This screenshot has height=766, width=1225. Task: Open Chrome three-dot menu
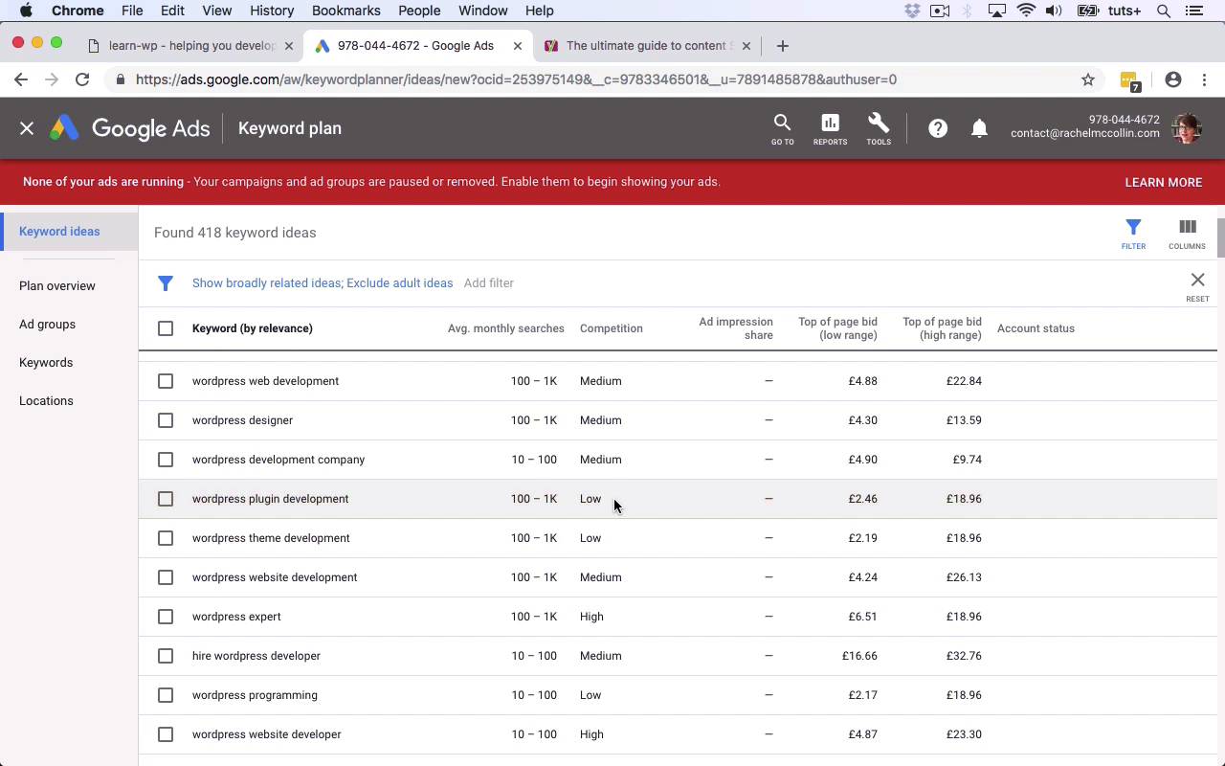[1205, 79]
